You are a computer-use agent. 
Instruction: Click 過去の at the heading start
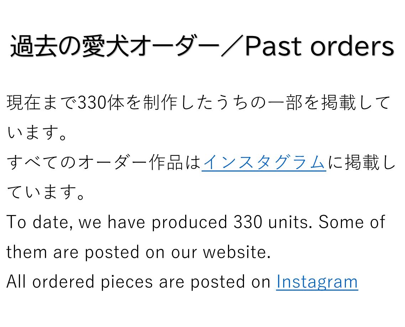pyautogui.click(x=46, y=46)
